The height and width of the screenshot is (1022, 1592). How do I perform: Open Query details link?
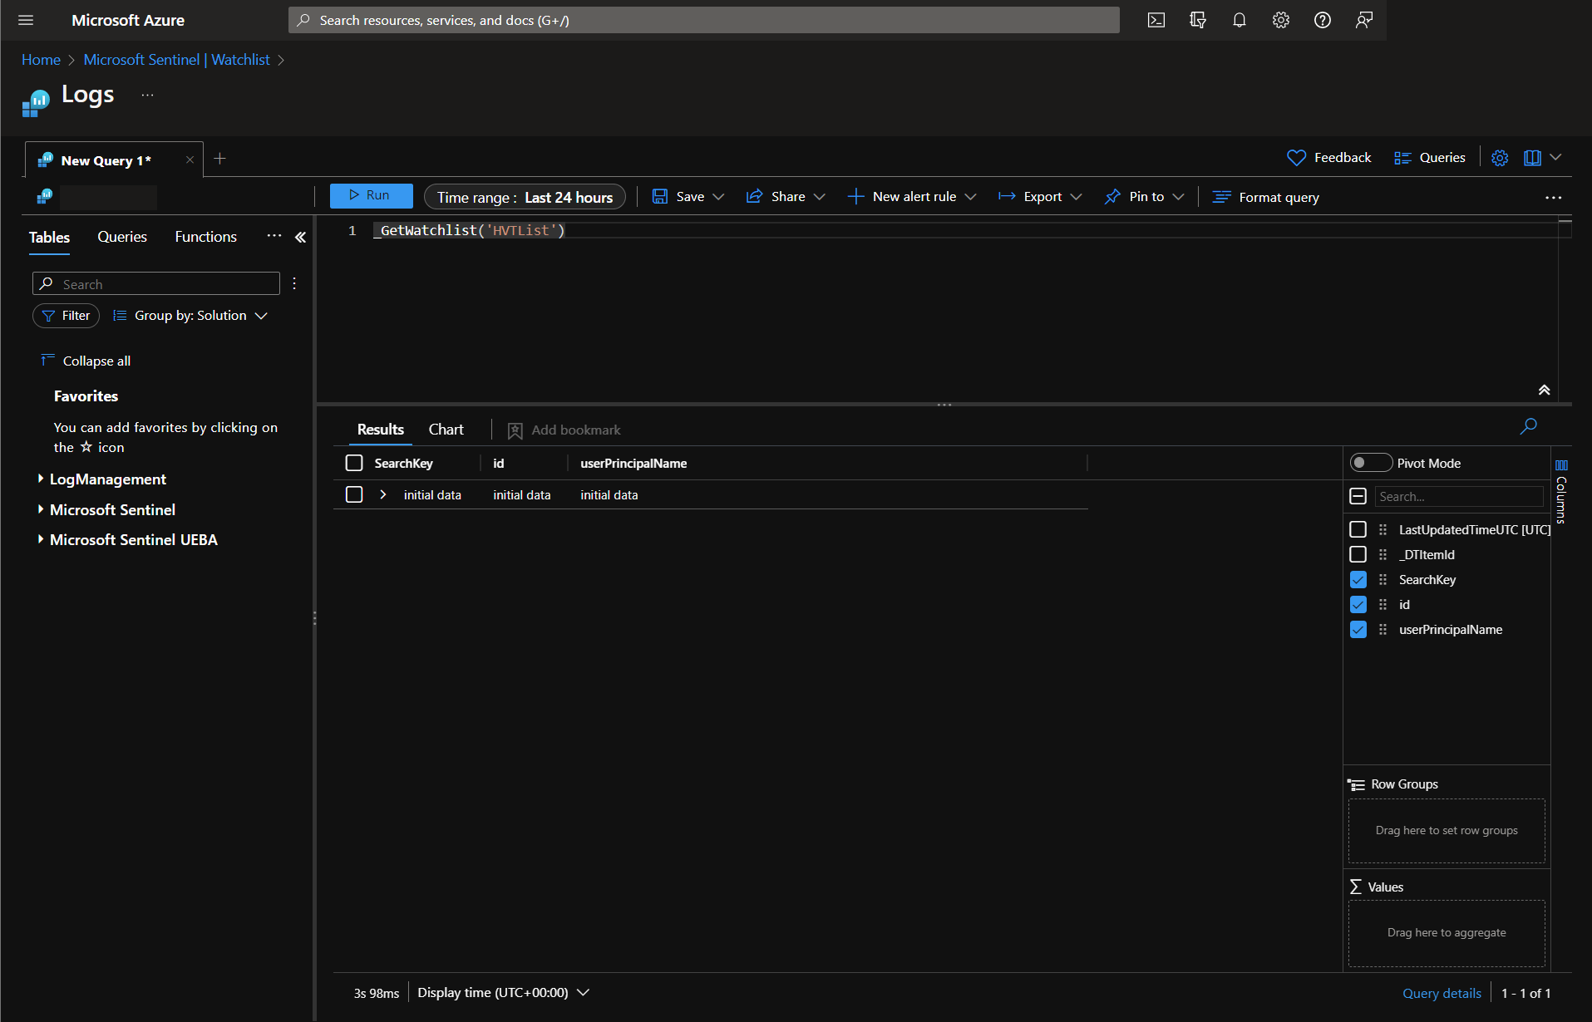tap(1442, 993)
